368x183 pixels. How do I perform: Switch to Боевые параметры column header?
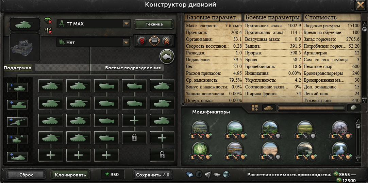coord(272,18)
